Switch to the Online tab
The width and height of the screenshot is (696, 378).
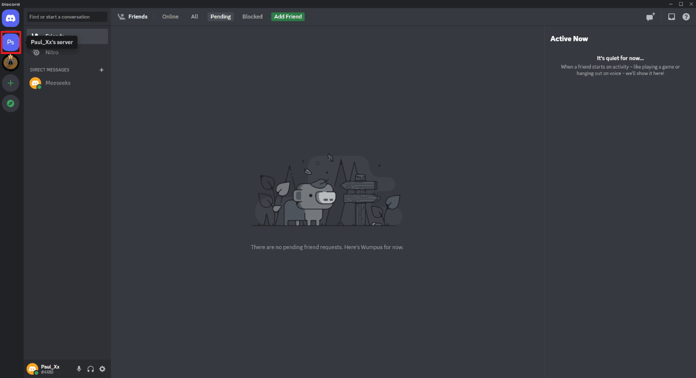[x=170, y=17]
